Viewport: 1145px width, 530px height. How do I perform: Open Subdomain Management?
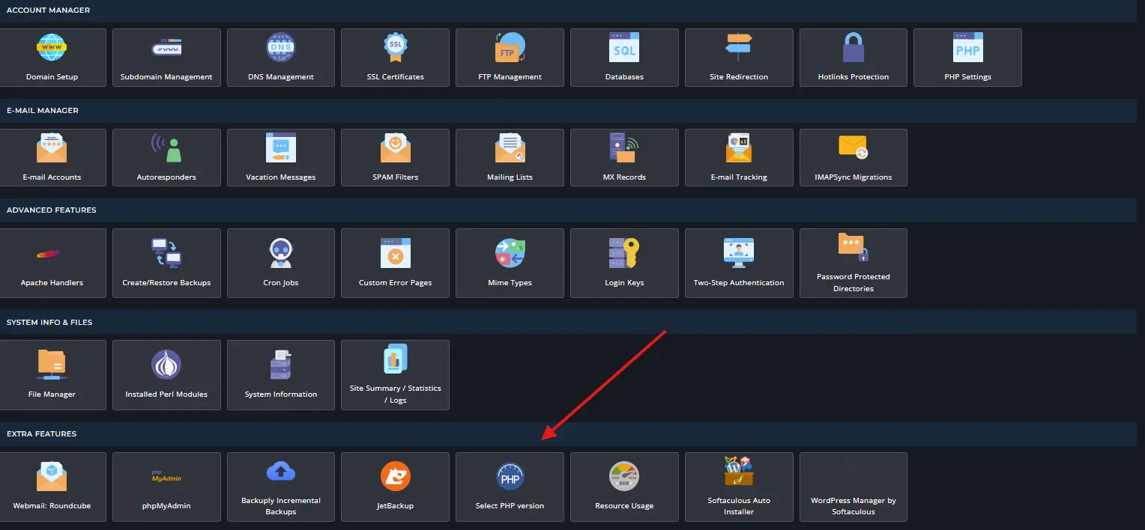pyautogui.click(x=166, y=58)
